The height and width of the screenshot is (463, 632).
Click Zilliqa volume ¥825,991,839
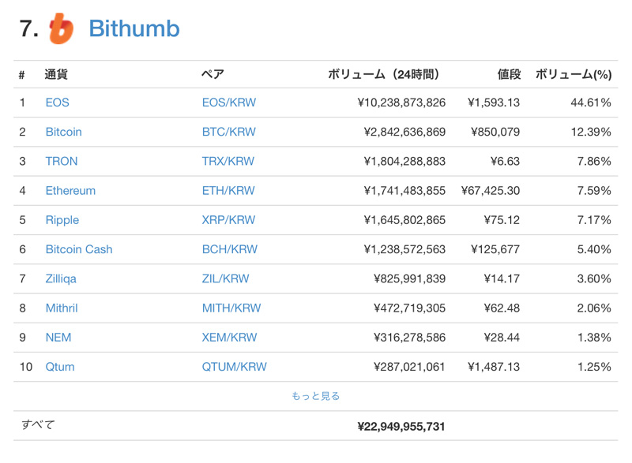click(x=409, y=278)
